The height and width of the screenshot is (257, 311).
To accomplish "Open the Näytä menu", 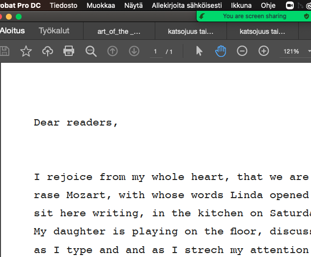I will click(x=133, y=5).
